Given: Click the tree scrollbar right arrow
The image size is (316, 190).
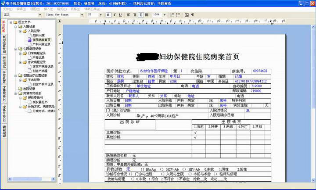Looking at the screenshot, I should (53, 179).
